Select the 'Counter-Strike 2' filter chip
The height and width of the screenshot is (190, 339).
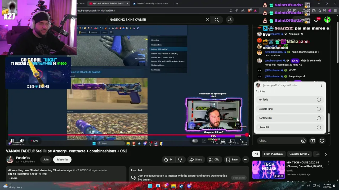(299, 154)
